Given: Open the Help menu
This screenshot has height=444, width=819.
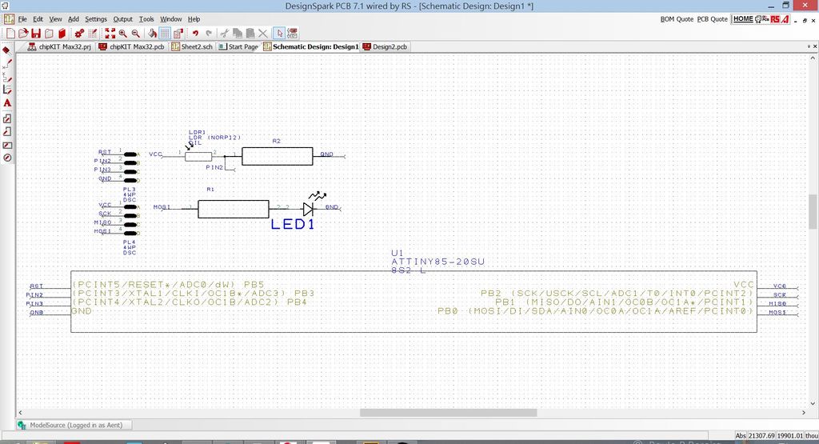Looking at the screenshot, I should point(194,19).
